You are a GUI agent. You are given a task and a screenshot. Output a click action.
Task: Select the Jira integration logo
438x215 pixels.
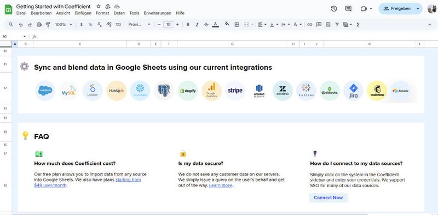353,91
